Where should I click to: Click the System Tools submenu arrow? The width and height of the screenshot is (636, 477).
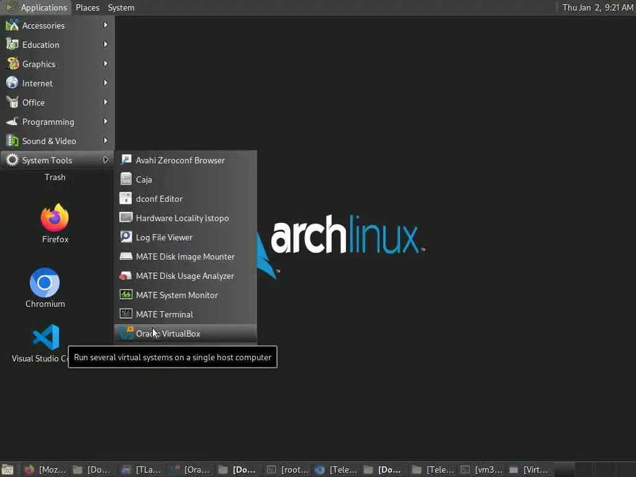tap(106, 160)
